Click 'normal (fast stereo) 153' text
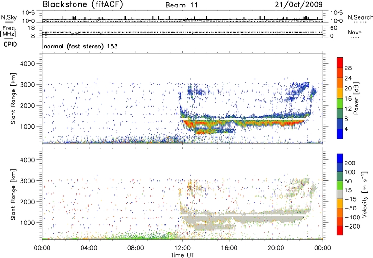The image size is (373, 258). tap(81, 46)
